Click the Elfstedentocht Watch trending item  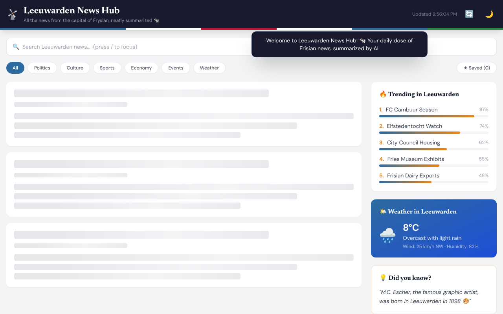pyautogui.click(x=414, y=126)
